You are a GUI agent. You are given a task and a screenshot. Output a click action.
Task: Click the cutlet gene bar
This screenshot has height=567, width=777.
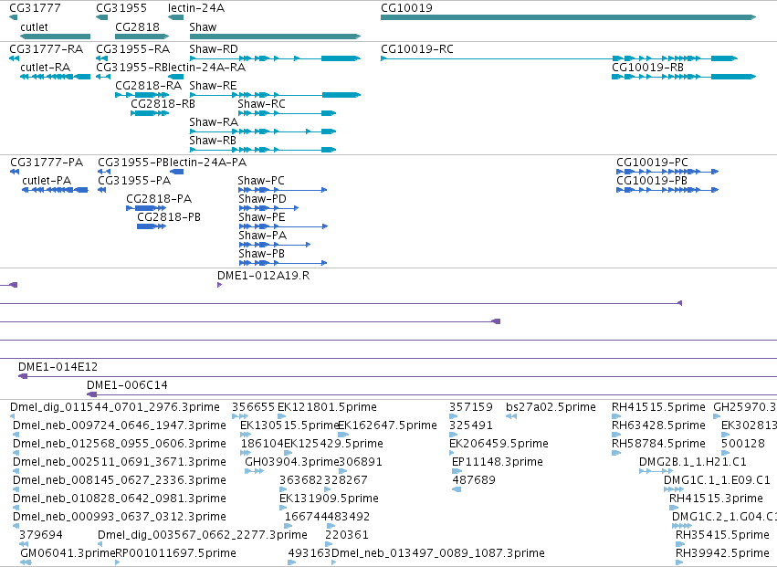55,37
